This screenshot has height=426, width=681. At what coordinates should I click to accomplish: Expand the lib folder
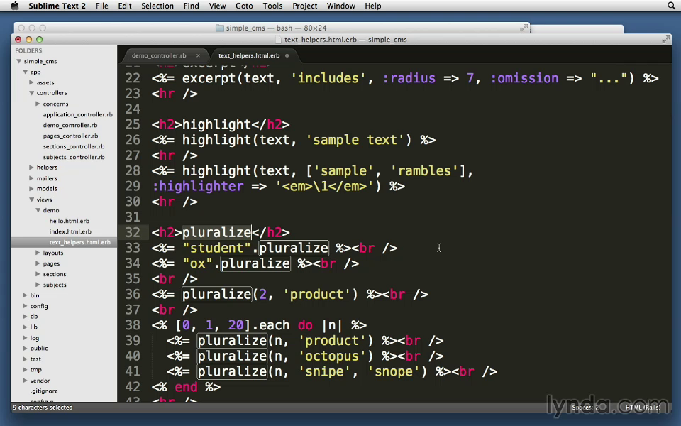26,327
